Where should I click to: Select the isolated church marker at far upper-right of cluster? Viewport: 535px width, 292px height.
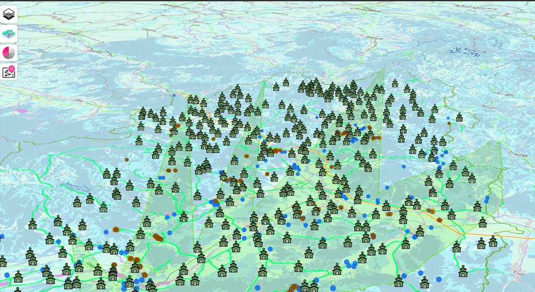[x=459, y=118]
